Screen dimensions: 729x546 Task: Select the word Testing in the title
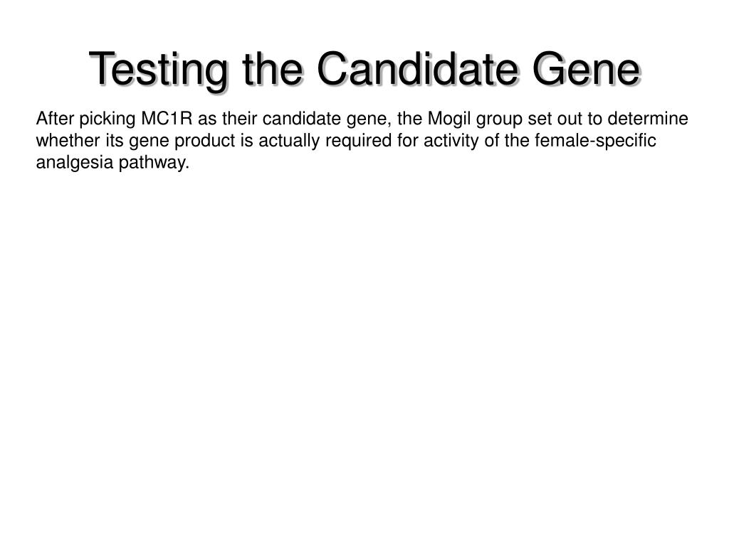(x=159, y=70)
